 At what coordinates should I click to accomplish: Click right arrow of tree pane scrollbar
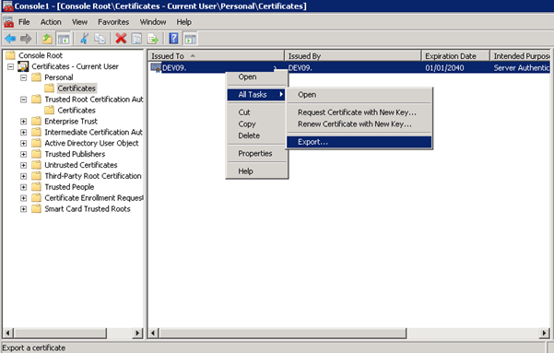tap(137, 333)
